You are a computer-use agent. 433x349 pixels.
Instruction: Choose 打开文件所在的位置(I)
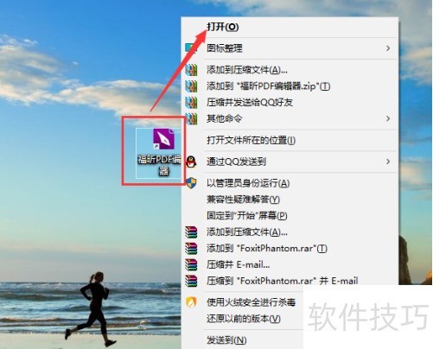click(251, 140)
